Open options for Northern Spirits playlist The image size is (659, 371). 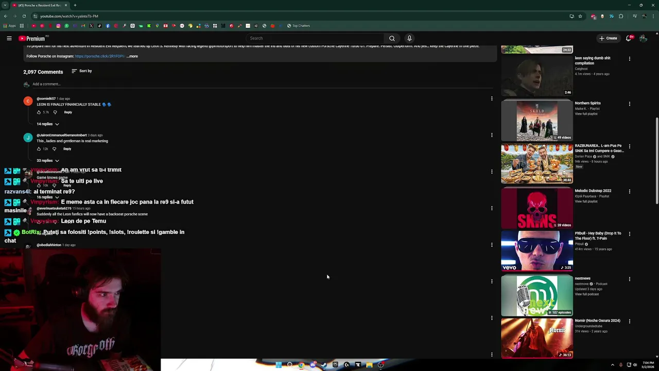click(x=629, y=104)
